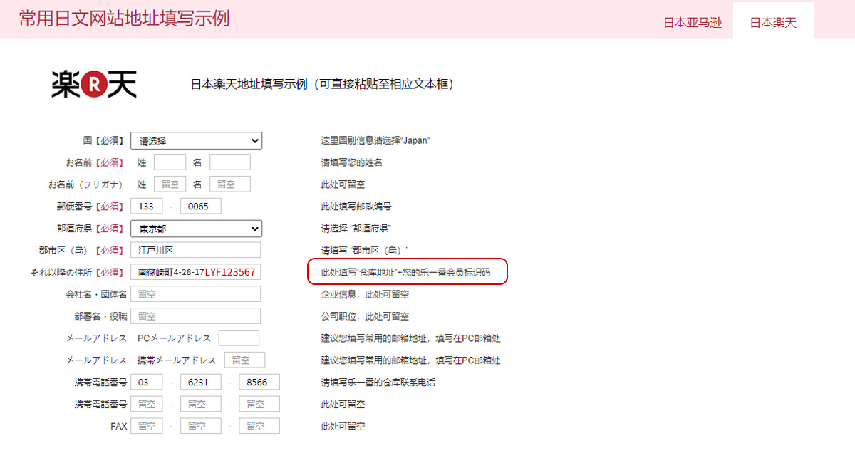
Task: Select the 郡市区 field with 江戸川区
Action: pos(196,250)
